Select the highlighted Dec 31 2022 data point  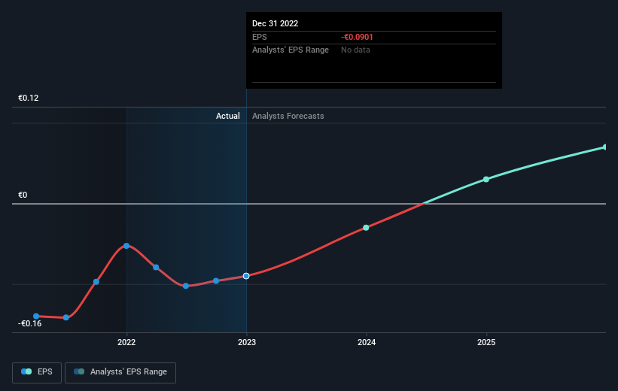[x=246, y=276]
